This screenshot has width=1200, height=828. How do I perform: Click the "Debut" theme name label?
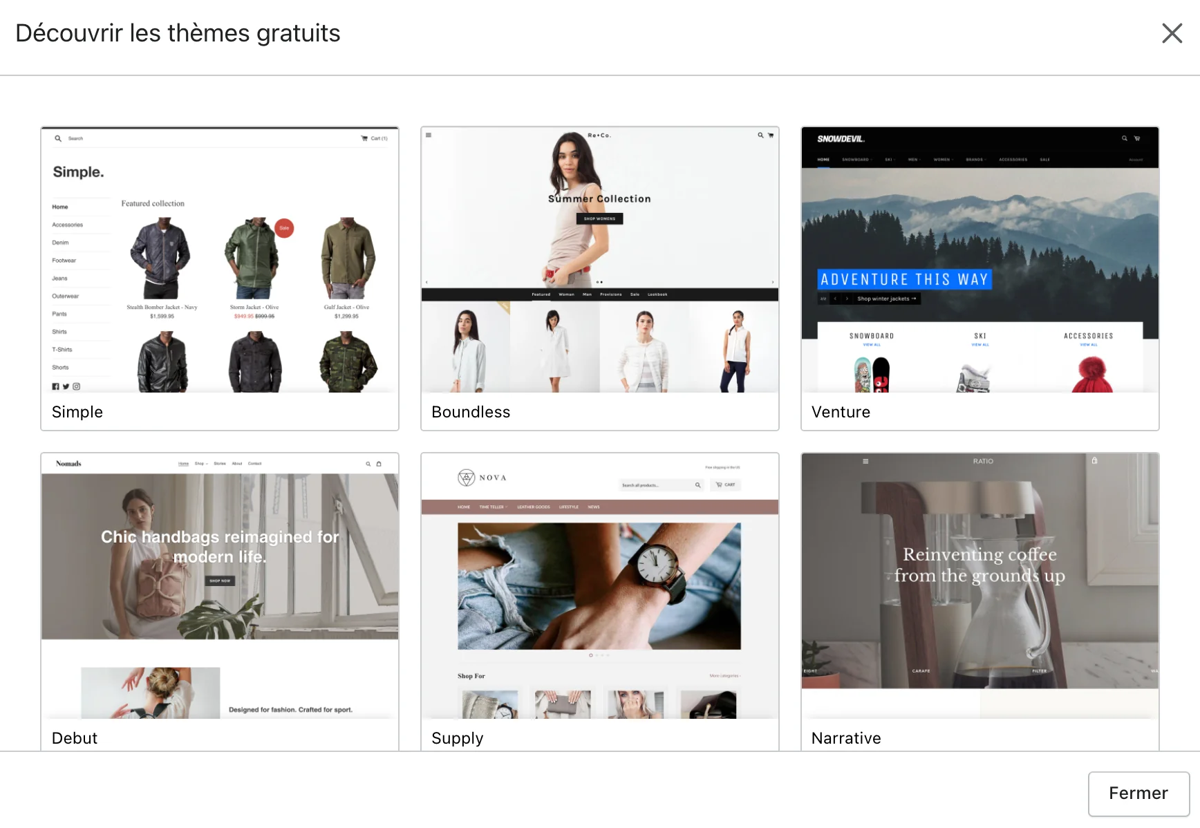(75, 738)
